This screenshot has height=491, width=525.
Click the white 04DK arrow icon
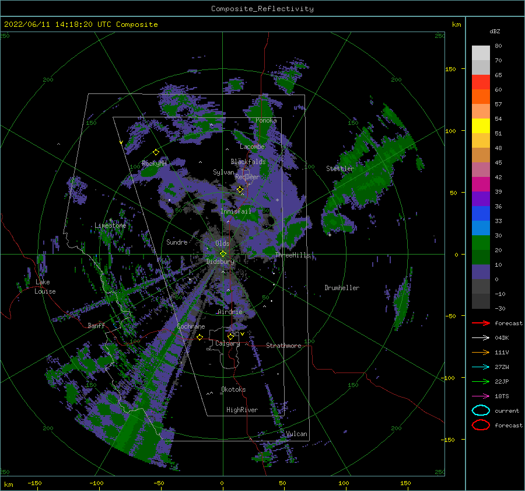(x=481, y=337)
